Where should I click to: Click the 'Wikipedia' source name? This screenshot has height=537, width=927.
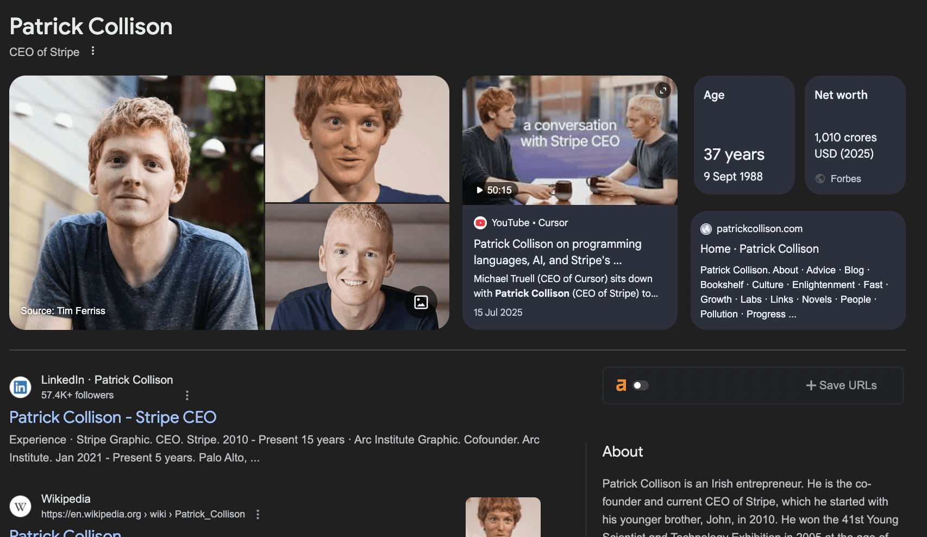point(66,499)
